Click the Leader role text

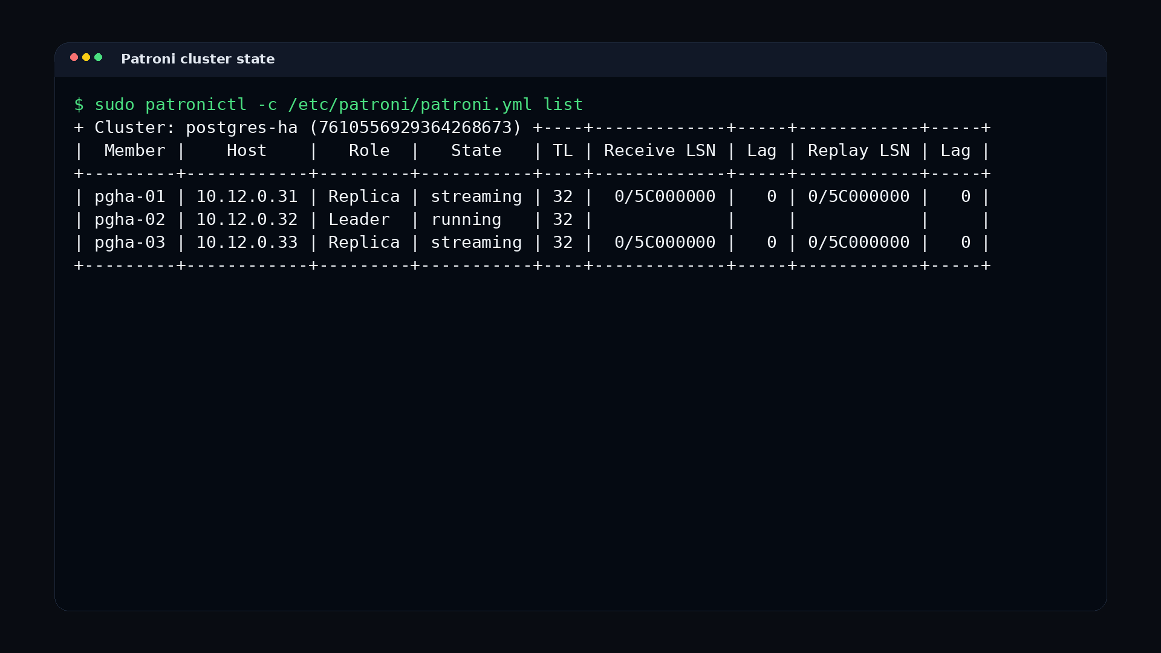pyautogui.click(x=359, y=219)
